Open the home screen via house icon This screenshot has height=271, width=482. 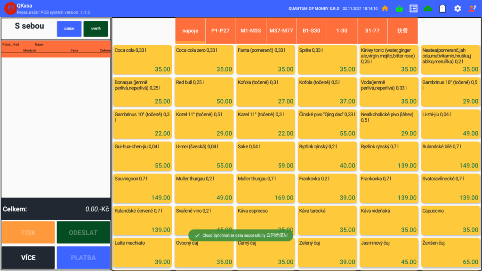[385, 8]
